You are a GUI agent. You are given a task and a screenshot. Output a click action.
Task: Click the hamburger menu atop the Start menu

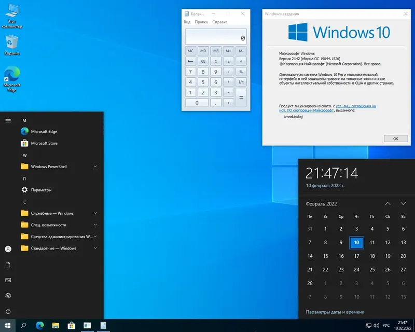coord(7,120)
